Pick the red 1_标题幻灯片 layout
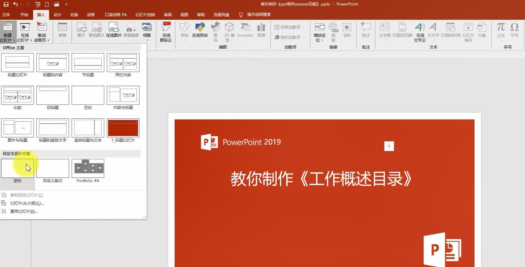This screenshot has height=267, width=525. [x=123, y=130]
